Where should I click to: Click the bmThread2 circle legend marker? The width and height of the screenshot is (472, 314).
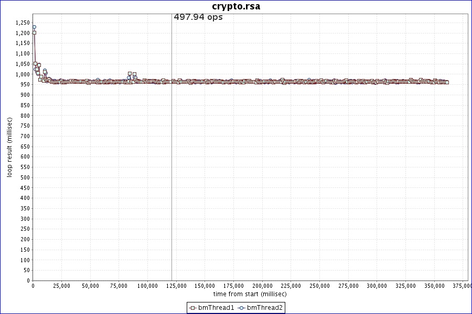242,308
